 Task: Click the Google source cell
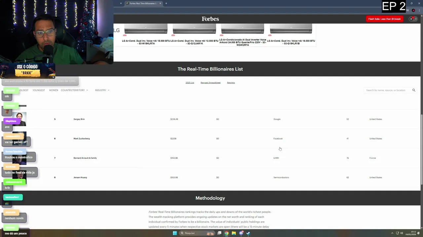[x=277, y=119]
